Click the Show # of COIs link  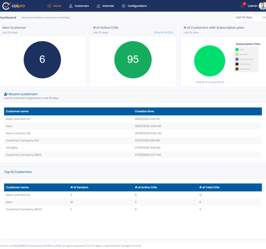tap(163, 32)
